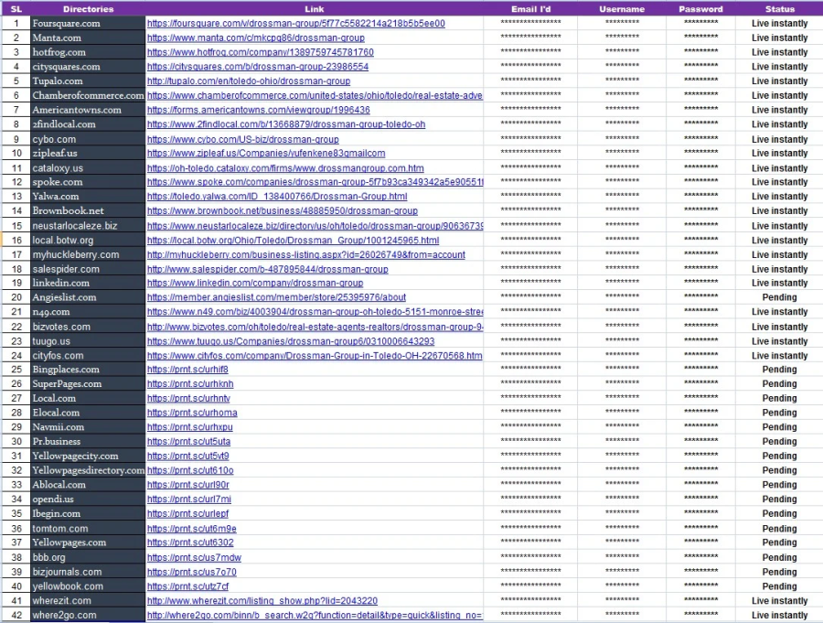Open the hotfrog.com company link
823x623 pixels.
point(261,52)
